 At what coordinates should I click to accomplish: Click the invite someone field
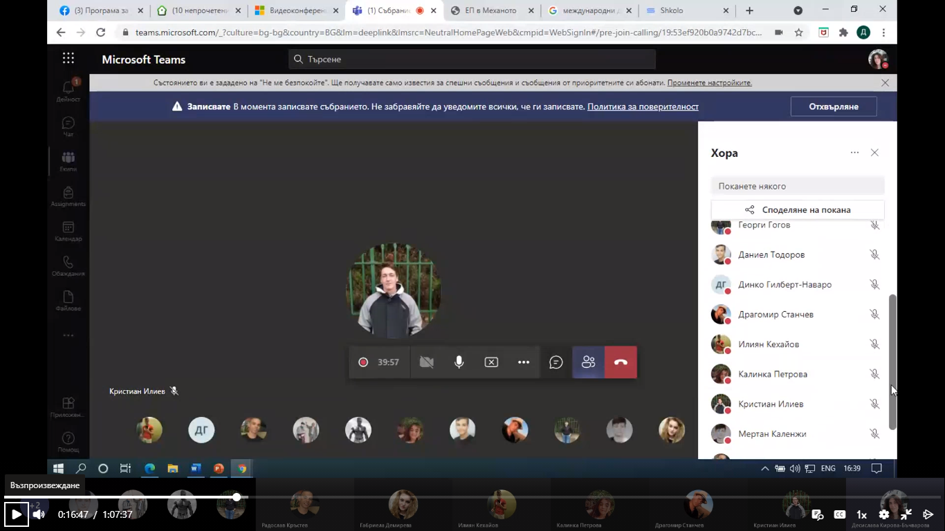[x=798, y=186]
